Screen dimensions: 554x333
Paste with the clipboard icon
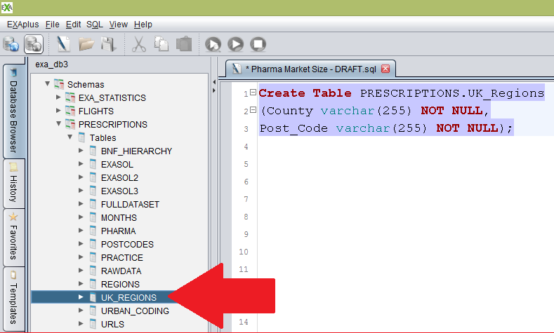point(184,44)
